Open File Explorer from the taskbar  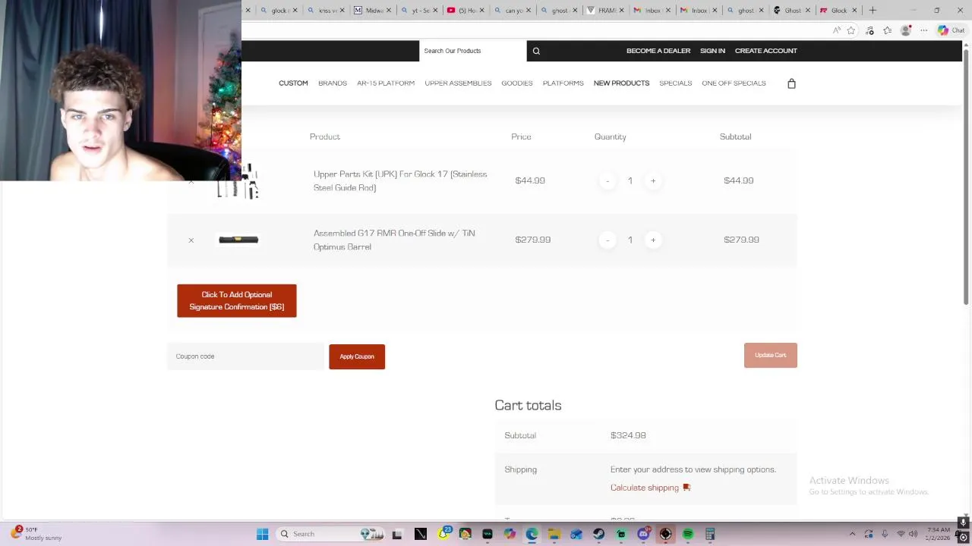(x=554, y=534)
